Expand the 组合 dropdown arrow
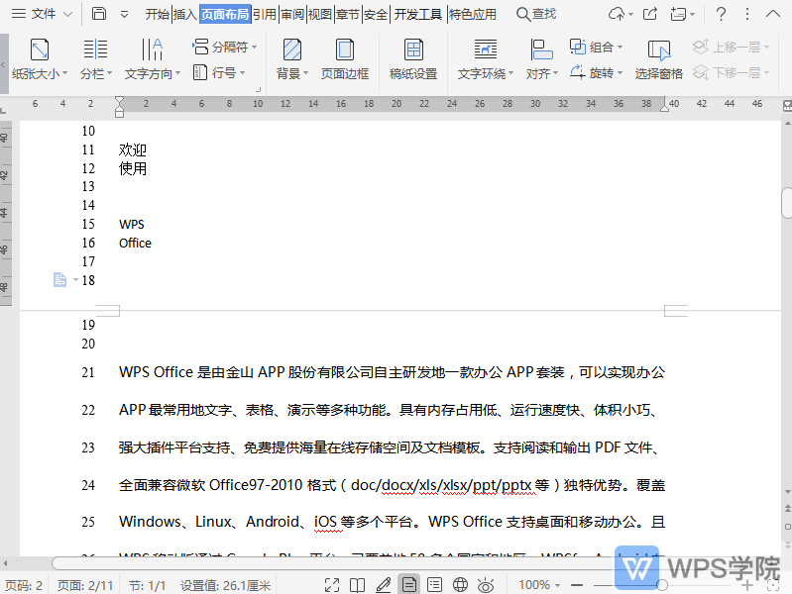 tap(620, 47)
